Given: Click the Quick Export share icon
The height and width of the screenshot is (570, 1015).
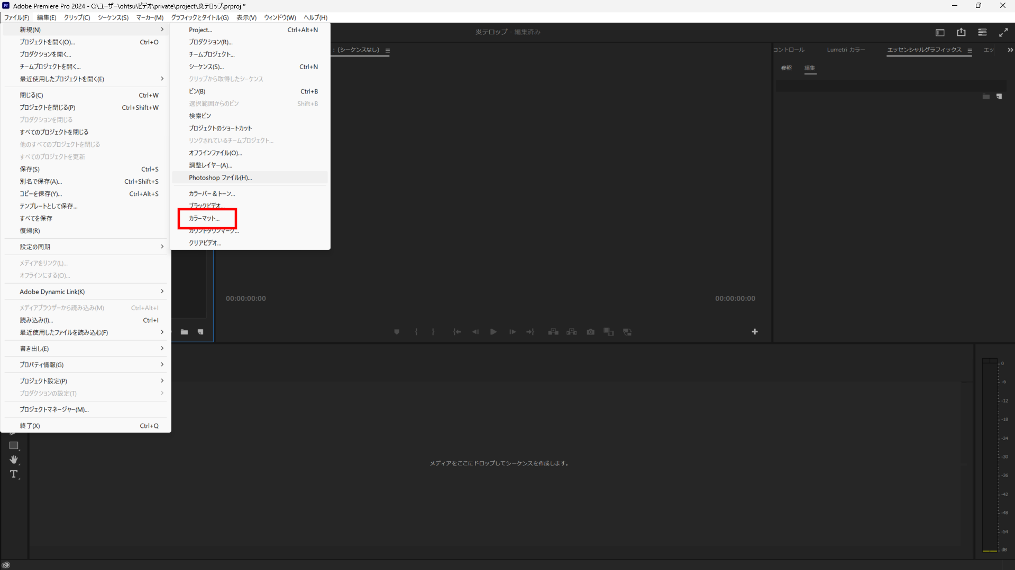Looking at the screenshot, I should pos(961,32).
